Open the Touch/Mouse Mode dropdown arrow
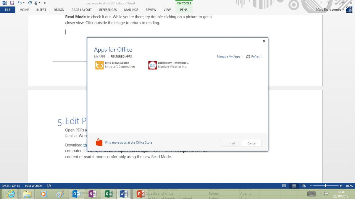Screen dimensions: 355x199 coord(40,3)
